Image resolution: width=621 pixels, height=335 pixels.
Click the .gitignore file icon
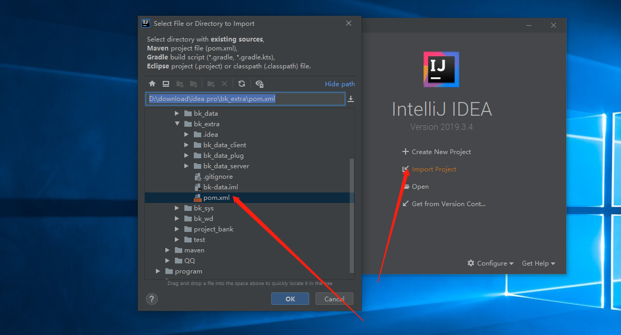(198, 177)
